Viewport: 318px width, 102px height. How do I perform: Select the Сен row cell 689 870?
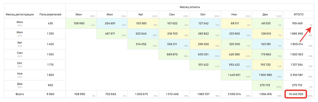[174, 54]
